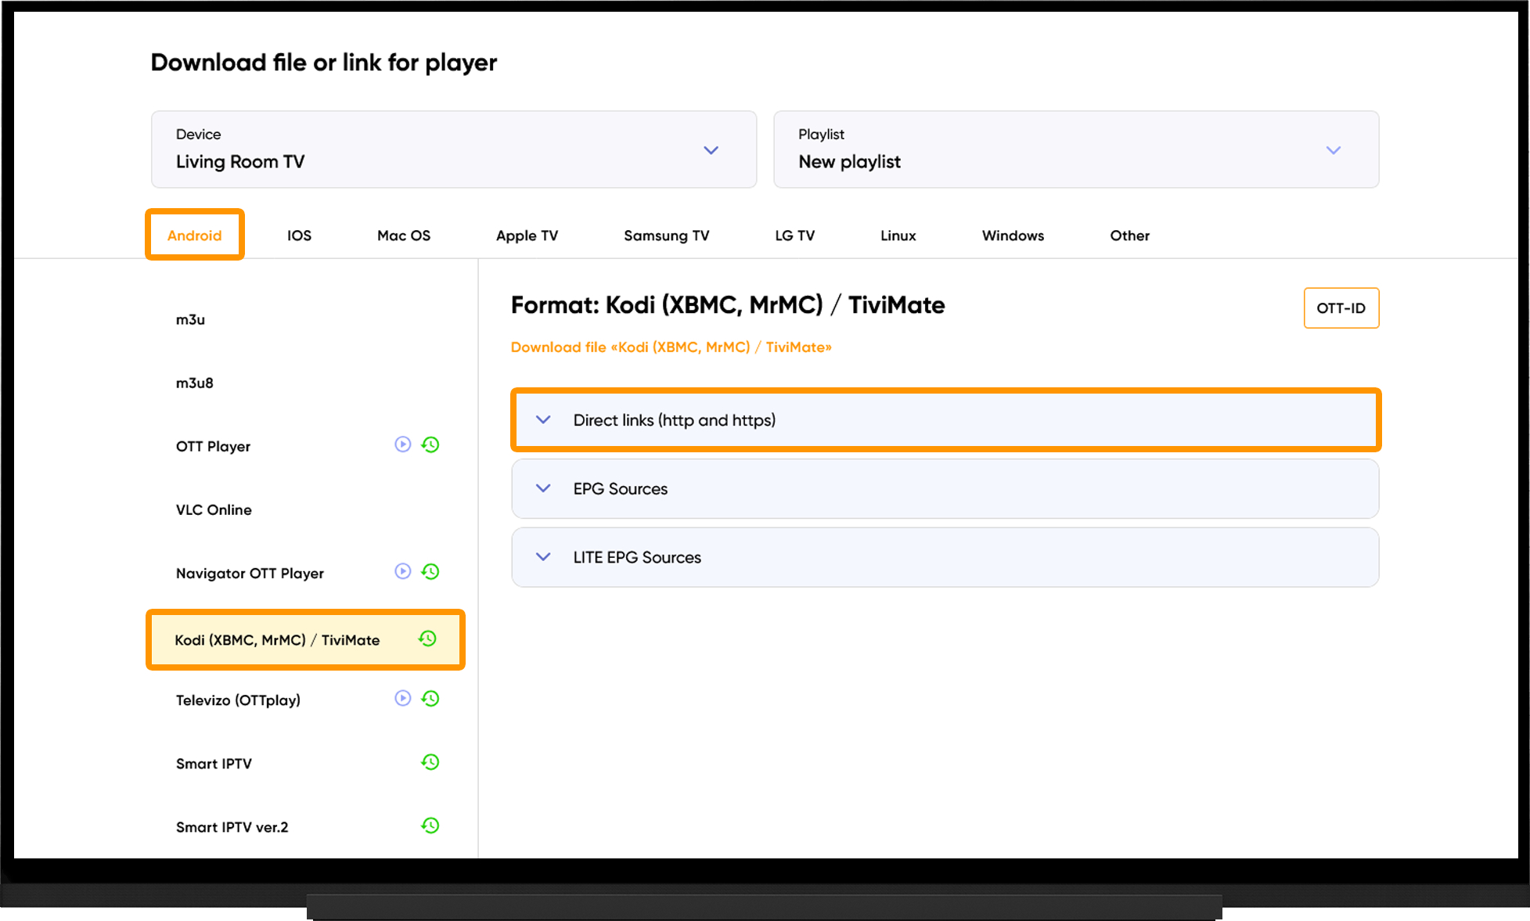Screen dimensions: 1530x921
Task: Click the play icon beside Televizo (OTTplay)
Action: click(x=402, y=698)
